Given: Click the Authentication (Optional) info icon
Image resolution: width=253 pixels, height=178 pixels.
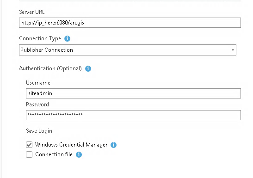Looking at the screenshot, I should coord(88,69).
